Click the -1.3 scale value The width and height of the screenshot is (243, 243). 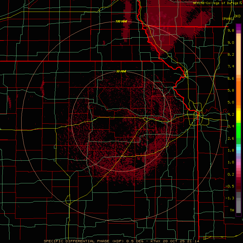click(x=230, y=198)
